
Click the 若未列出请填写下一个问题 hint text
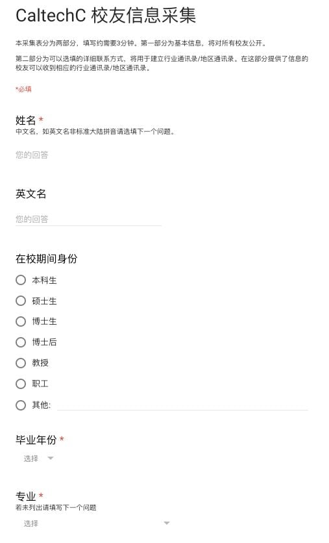56,508
